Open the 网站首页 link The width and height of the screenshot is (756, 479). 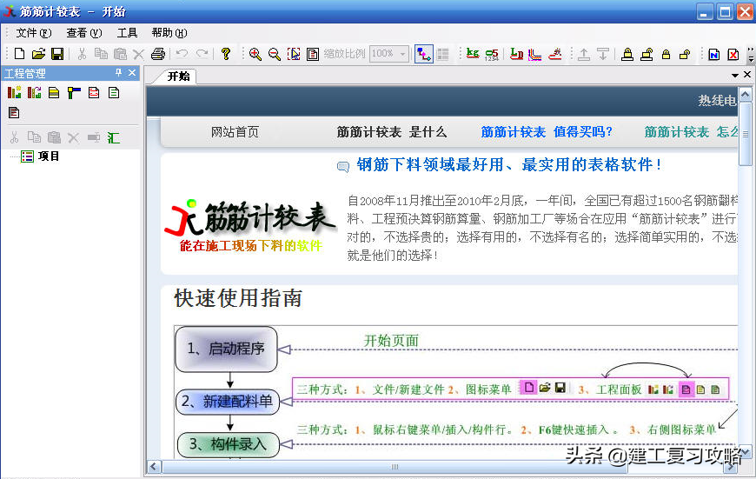click(235, 132)
